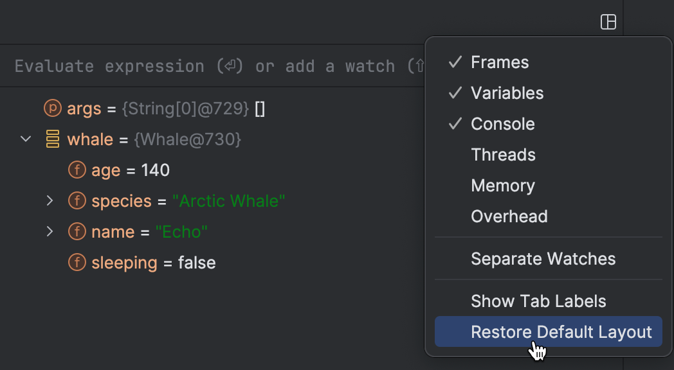The width and height of the screenshot is (674, 370).
Task: Select Separate Watches option
Action: 543,258
